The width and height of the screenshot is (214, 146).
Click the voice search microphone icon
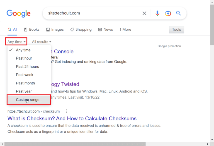157,13
